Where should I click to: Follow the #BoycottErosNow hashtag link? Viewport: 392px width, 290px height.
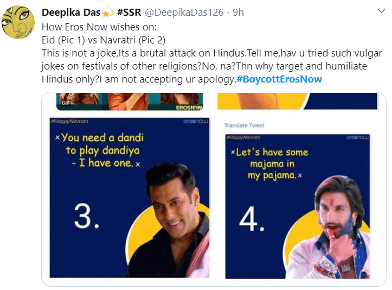[x=279, y=79]
